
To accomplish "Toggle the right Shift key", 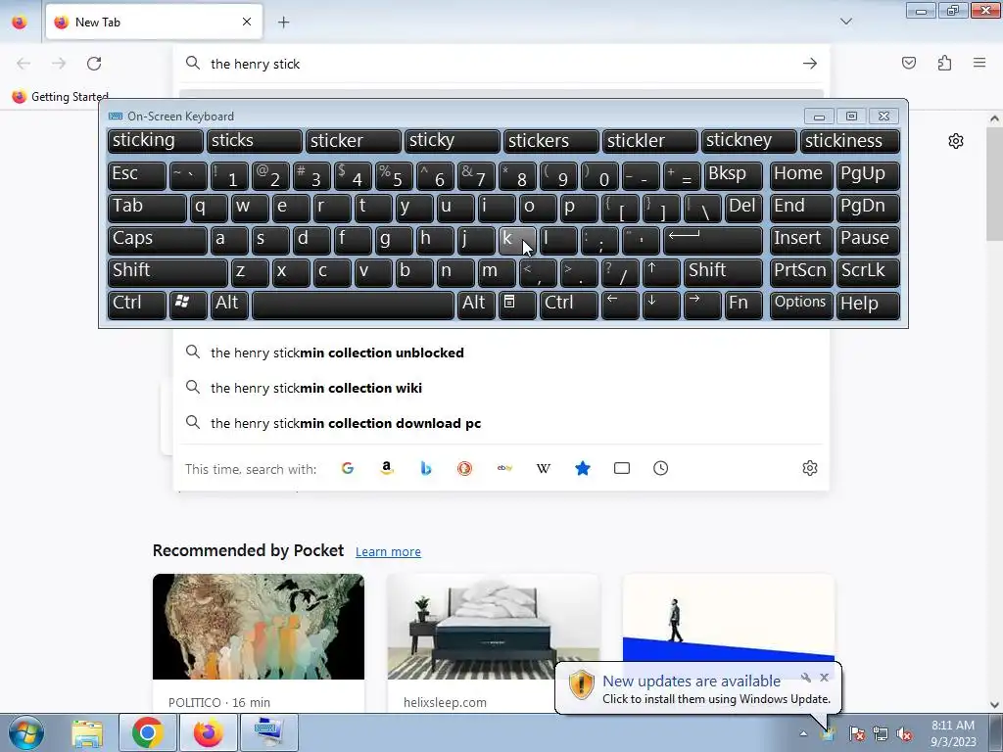I will pyautogui.click(x=722, y=272).
